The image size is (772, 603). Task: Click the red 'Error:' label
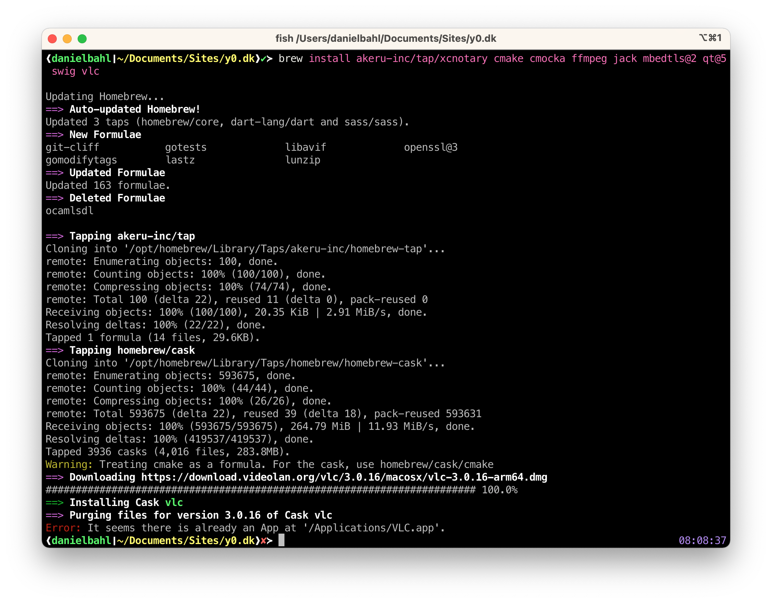tap(63, 528)
